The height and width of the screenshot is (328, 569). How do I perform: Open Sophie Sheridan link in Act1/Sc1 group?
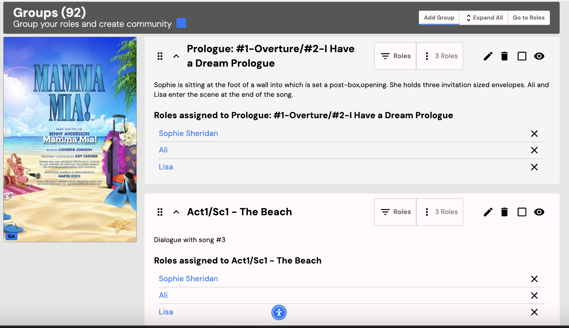tap(188, 279)
